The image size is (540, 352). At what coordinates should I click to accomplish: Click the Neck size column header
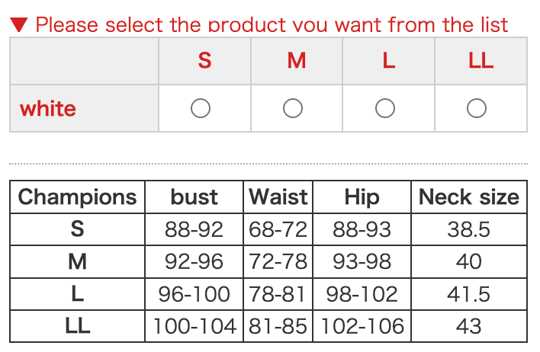469,197
